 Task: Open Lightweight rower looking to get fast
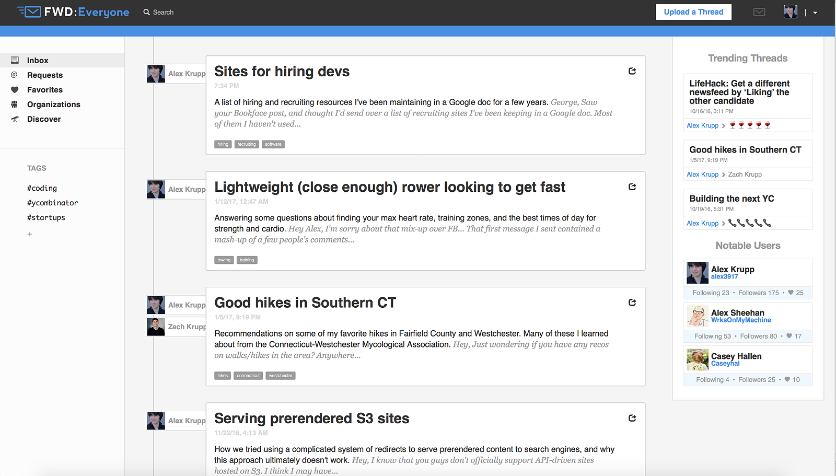point(390,187)
